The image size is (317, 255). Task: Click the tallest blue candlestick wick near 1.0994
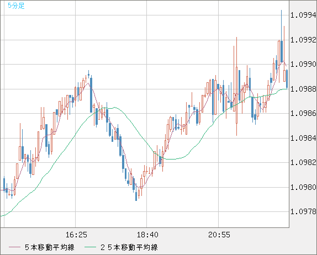point(282,25)
